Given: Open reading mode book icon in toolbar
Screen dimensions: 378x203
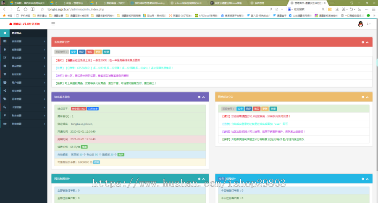Looking at the screenshot, I should pyautogui.click(x=32, y=9).
